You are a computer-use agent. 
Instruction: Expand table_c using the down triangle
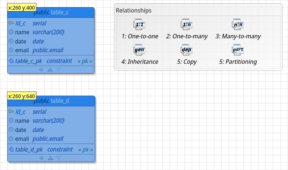pyautogui.click(x=59, y=69)
